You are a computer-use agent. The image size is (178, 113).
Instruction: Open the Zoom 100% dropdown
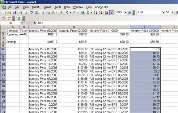click(x=125, y=12)
